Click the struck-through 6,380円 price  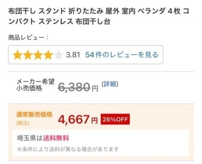[78, 87]
